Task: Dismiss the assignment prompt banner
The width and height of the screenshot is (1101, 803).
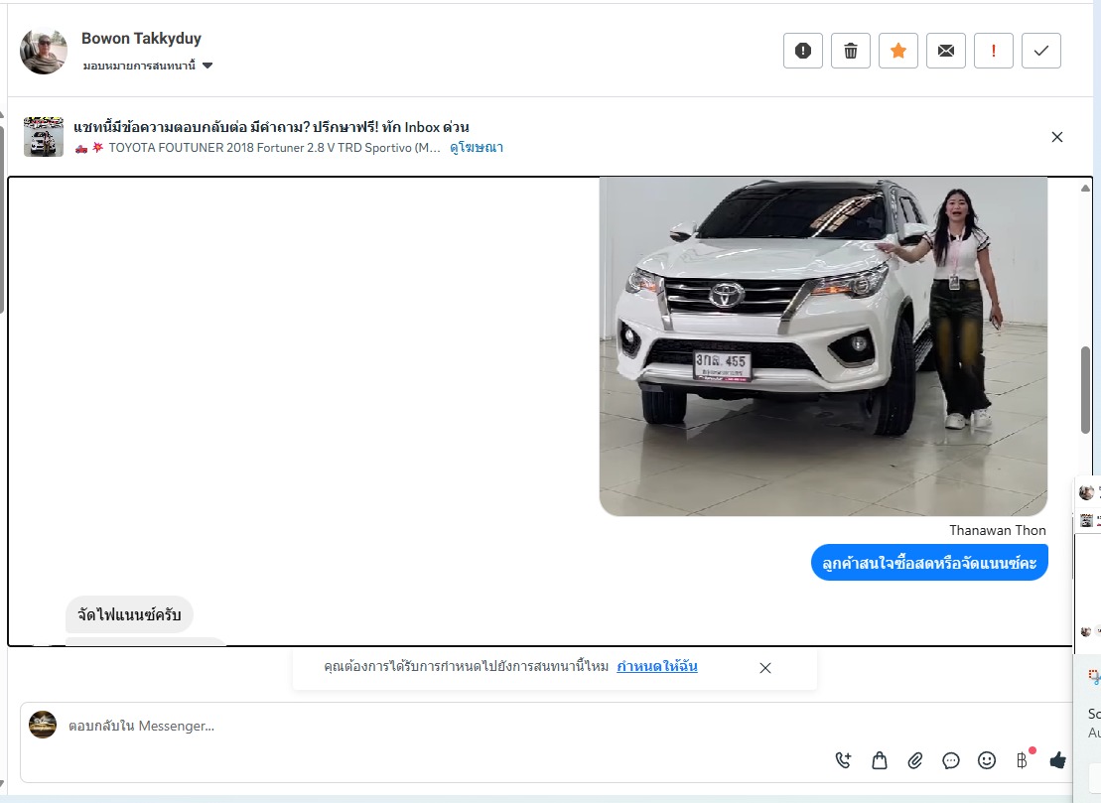Action: 765,668
